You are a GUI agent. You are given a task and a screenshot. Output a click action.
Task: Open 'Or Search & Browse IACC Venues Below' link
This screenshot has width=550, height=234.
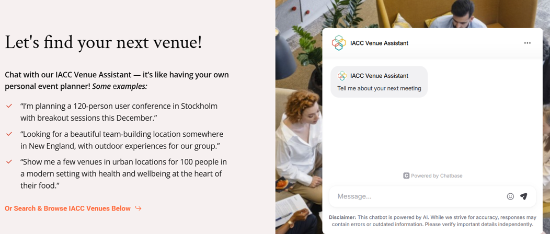click(x=67, y=208)
